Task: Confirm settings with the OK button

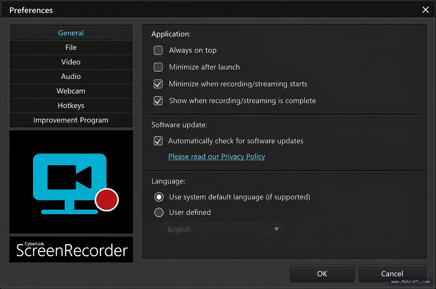Action: point(322,273)
